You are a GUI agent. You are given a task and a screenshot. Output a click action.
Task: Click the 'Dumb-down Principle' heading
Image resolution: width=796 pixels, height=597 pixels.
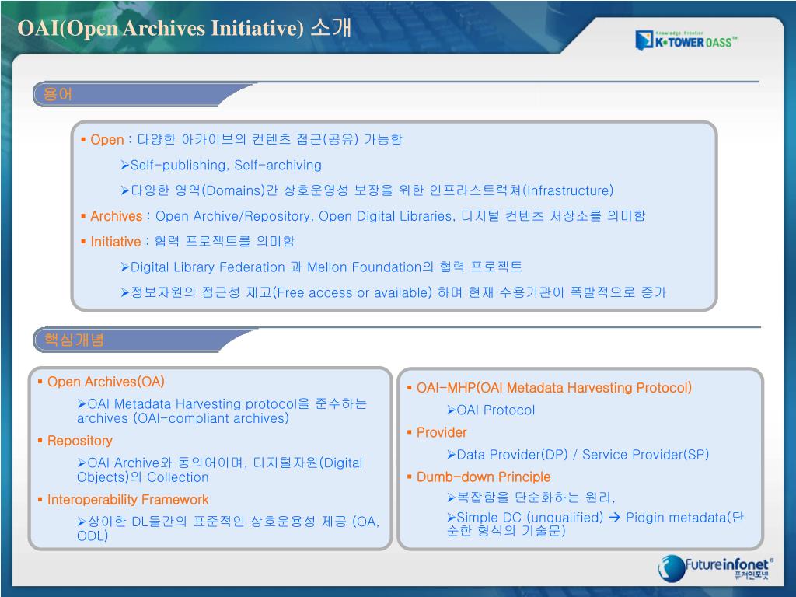[x=479, y=477]
